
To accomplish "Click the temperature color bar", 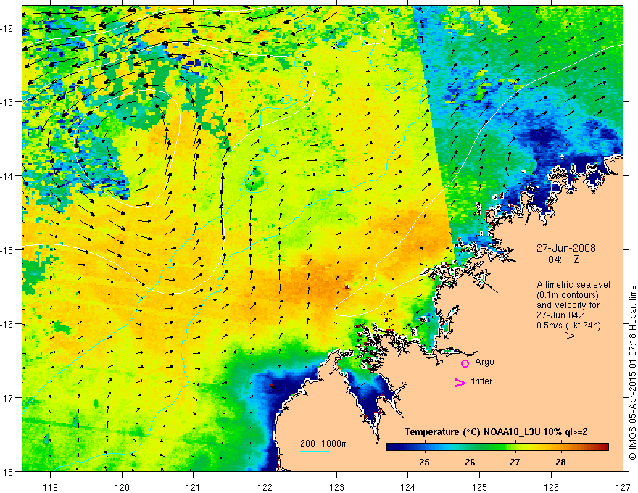I will [x=497, y=447].
